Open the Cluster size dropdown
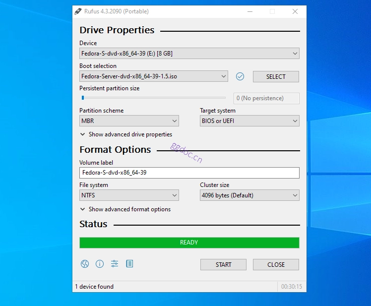Image resolution: width=371 pixels, height=306 pixels. point(249,195)
